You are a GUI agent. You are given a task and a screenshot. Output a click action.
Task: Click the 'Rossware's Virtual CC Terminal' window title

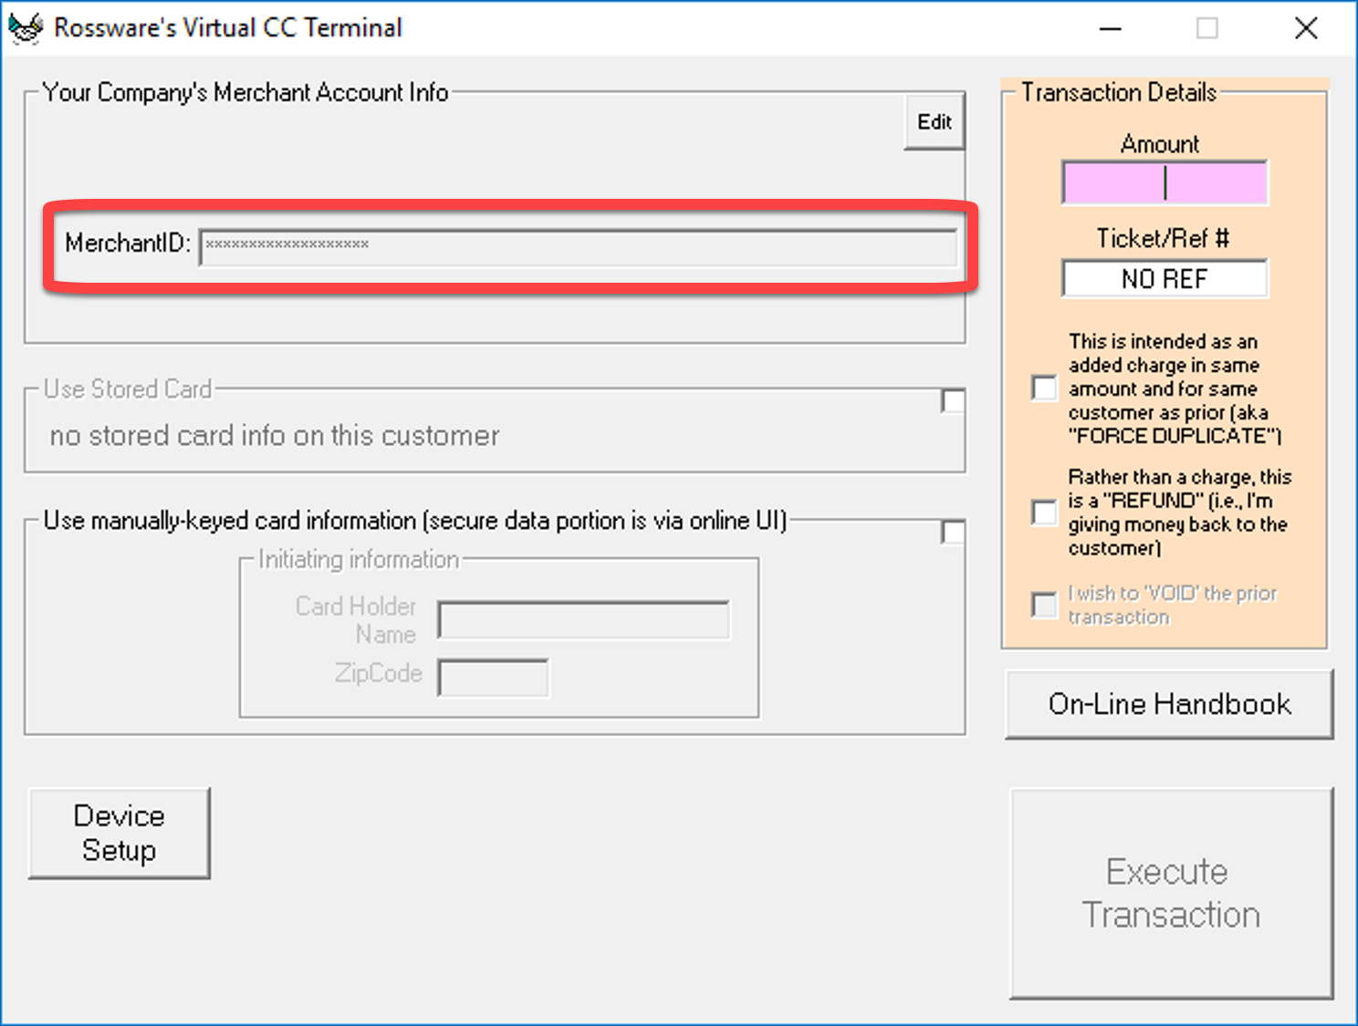pyautogui.click(x=228, y=28)
